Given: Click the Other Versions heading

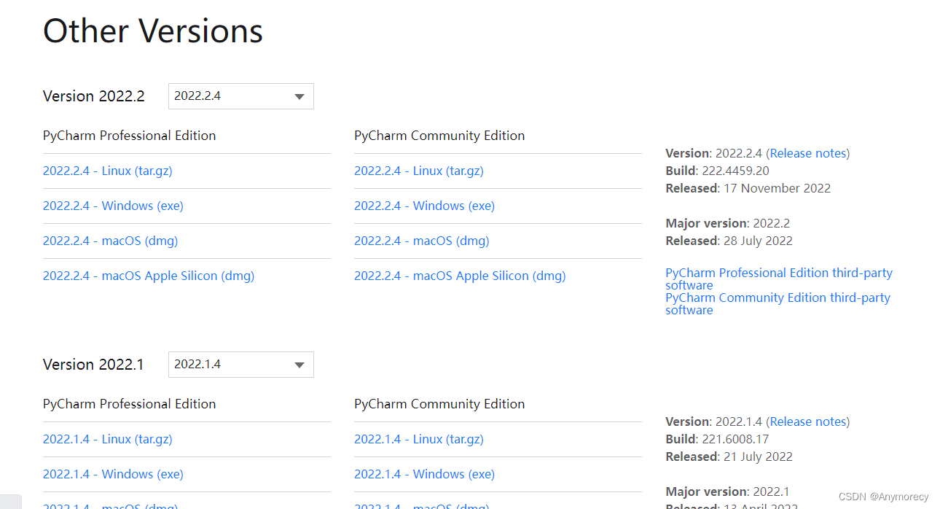Looking at the screenshot, I should coord(153,31).
